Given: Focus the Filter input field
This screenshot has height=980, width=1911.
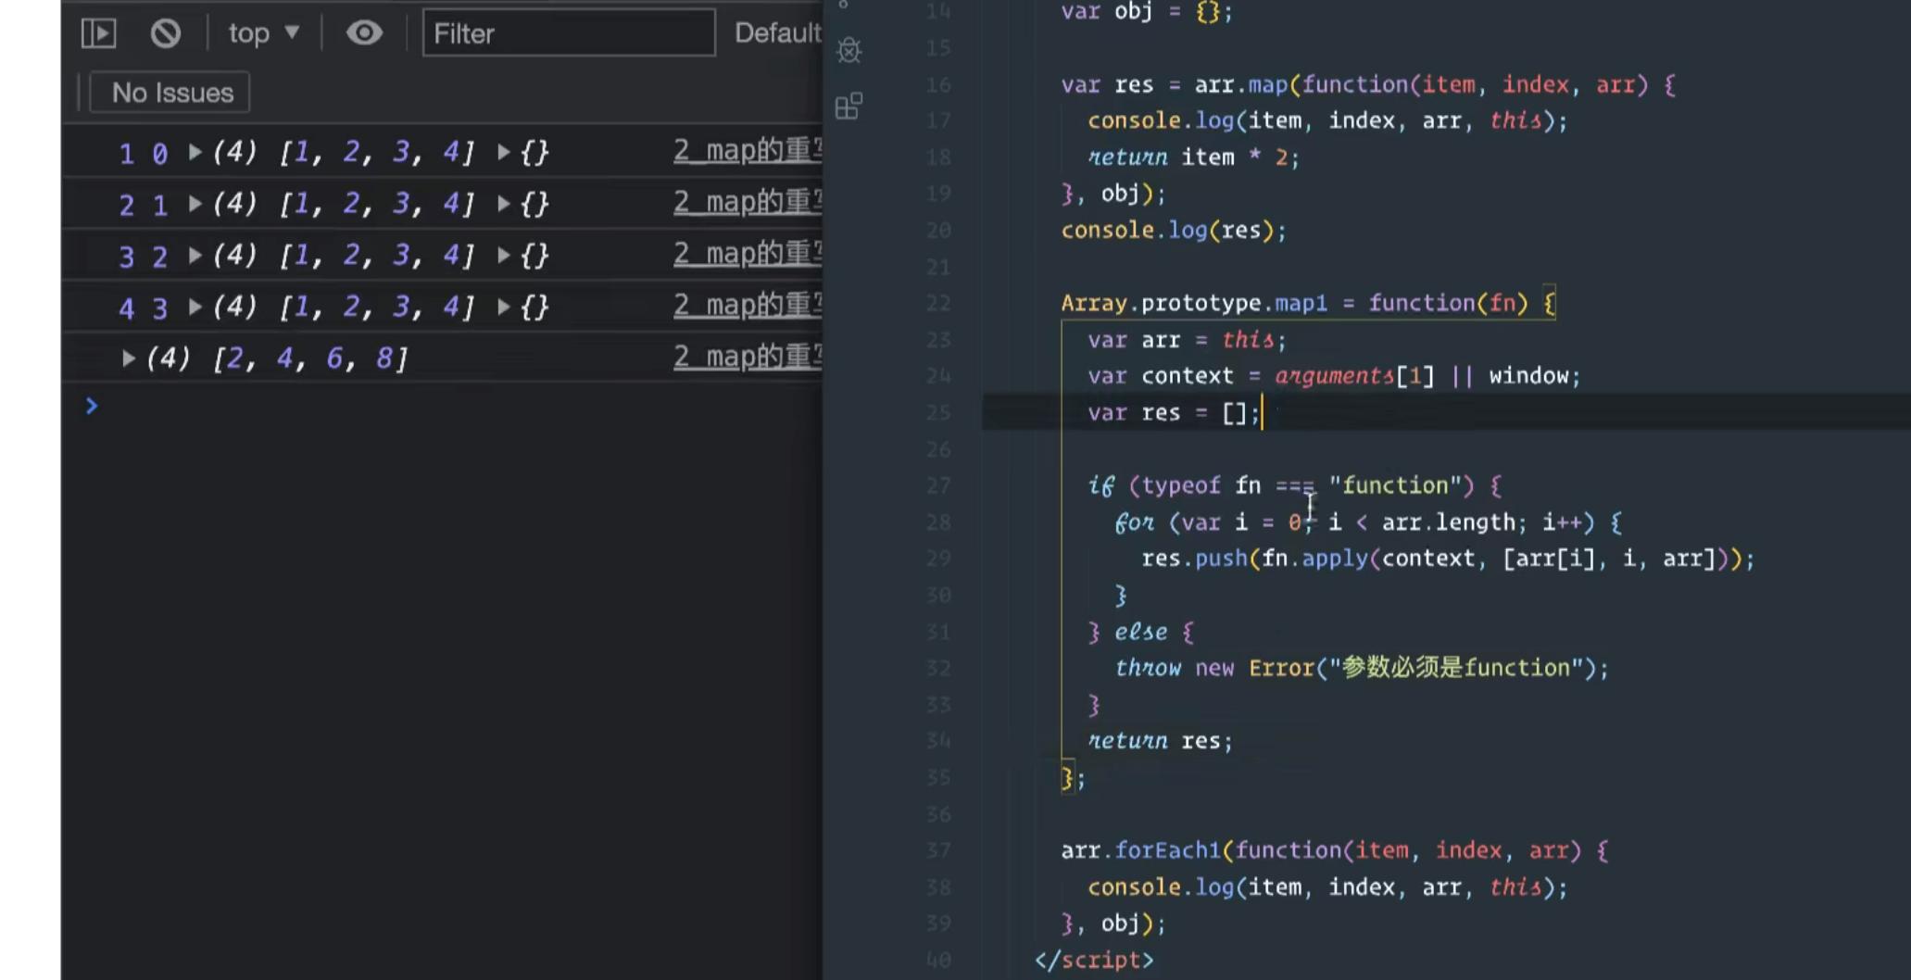Looking at the screenshot, I should [569, 33].
